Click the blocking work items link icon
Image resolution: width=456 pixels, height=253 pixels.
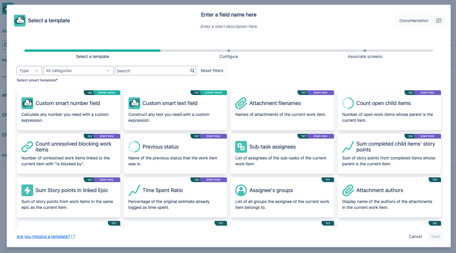pyautogui.click(x=27, y=147)
